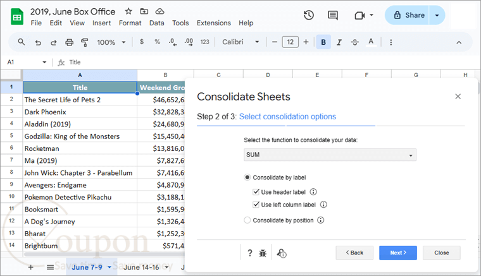
Task: Uncheck the Use header label checkbox
Action: (256, 192)
